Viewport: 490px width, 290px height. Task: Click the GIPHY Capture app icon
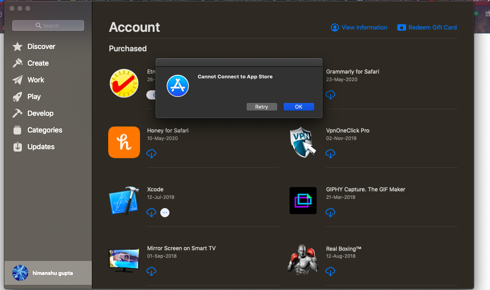tap(303, 200)
